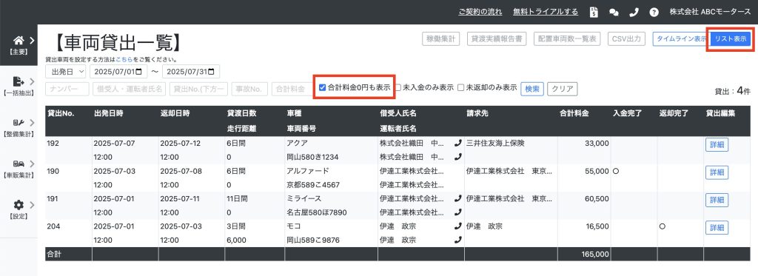The height and width of the screenshot is (276, 758).
Task: Click phone icon beside 伊達 政宗 driver name in row 204
Action: coord(457,240)
